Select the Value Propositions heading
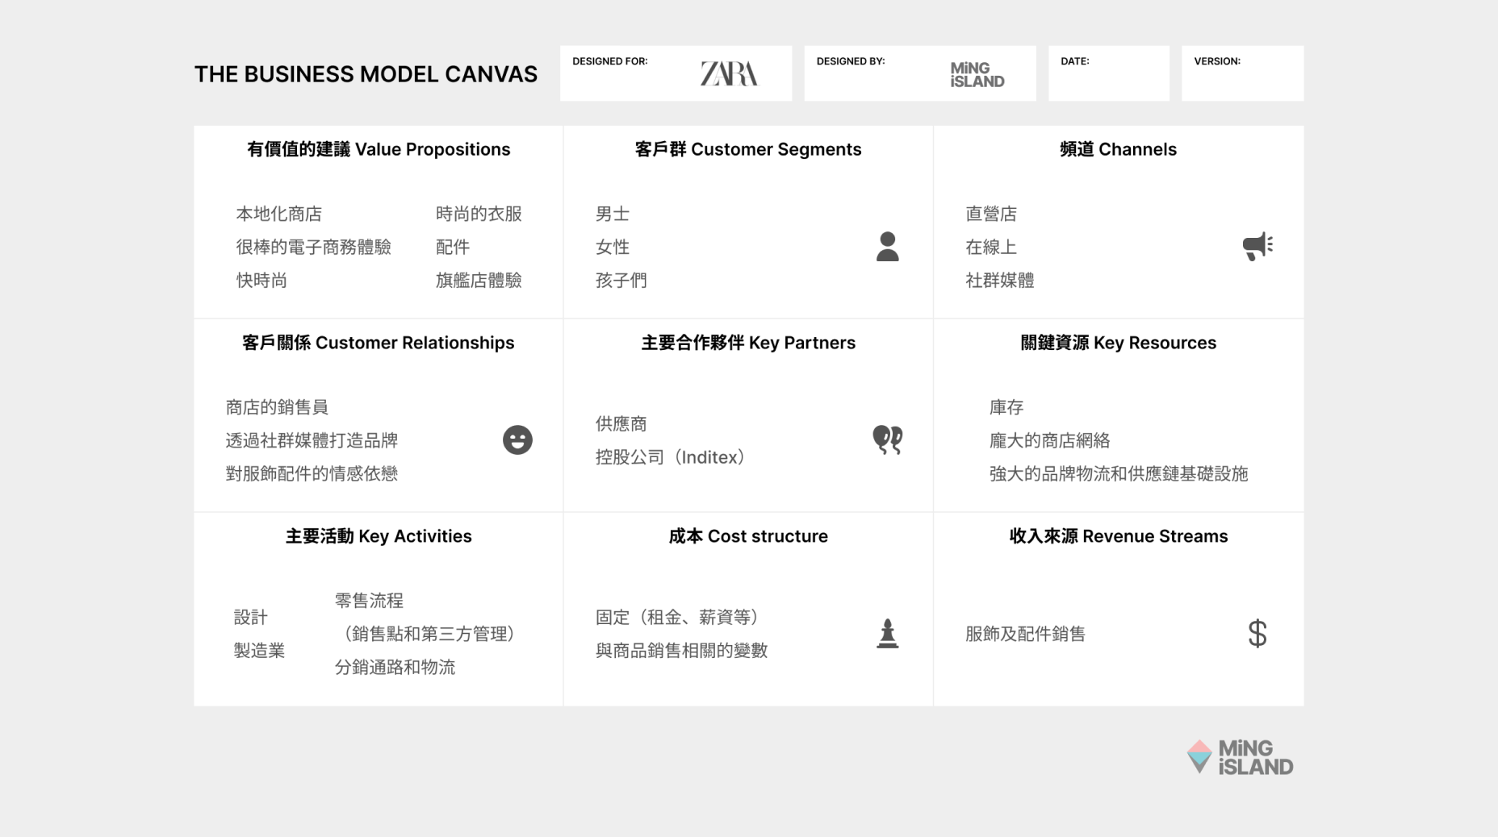This screenshot has height=837, width=1498. (379, 149)
